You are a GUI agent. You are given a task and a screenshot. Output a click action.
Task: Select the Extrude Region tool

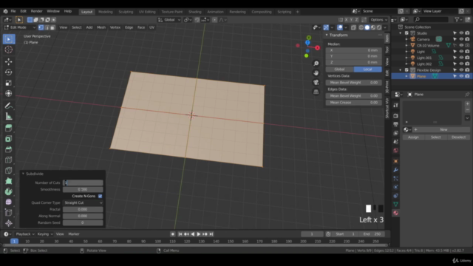click(8, 128)
